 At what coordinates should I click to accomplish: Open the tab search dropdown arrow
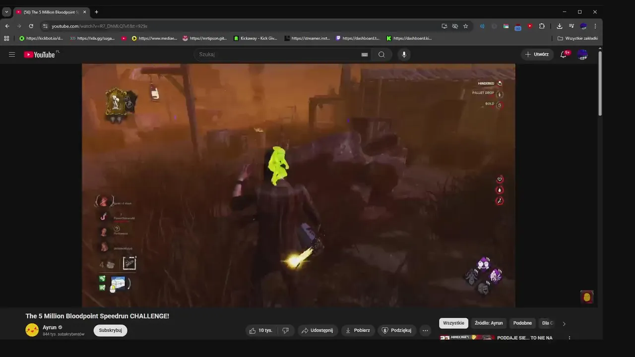[6, 12]
